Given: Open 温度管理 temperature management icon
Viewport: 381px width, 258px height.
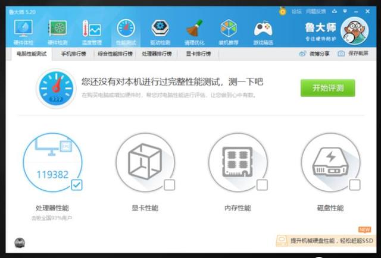Looking at the screenshot, I should coord(92,30).
